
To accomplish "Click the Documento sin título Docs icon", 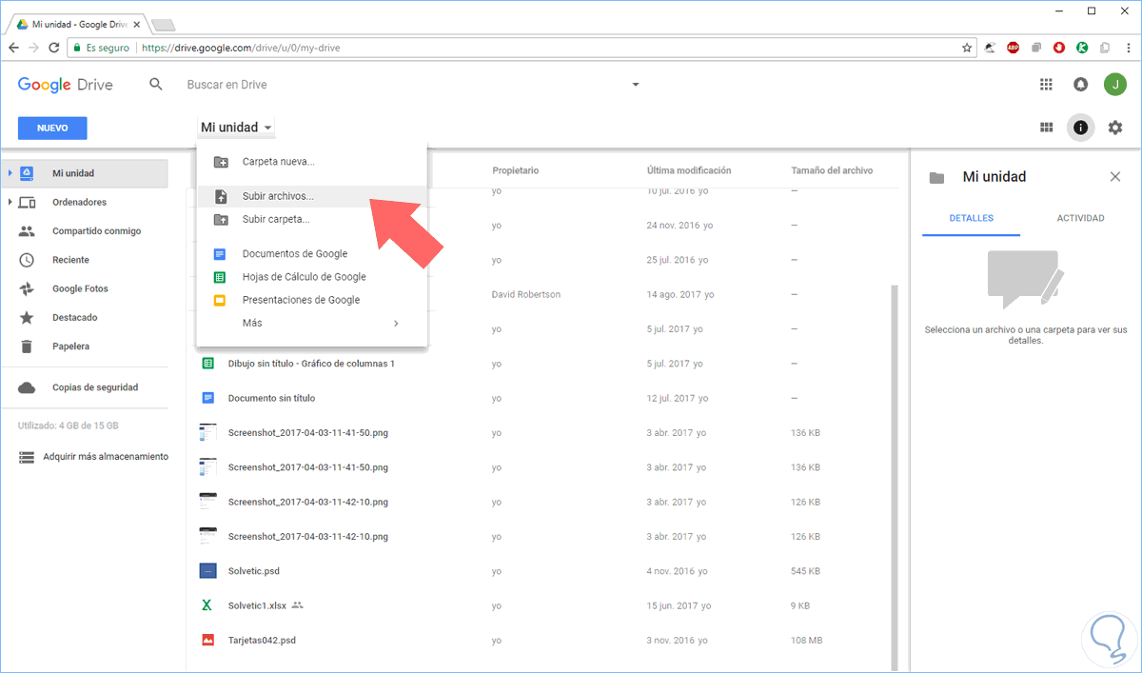I will [x=207, y=398].
